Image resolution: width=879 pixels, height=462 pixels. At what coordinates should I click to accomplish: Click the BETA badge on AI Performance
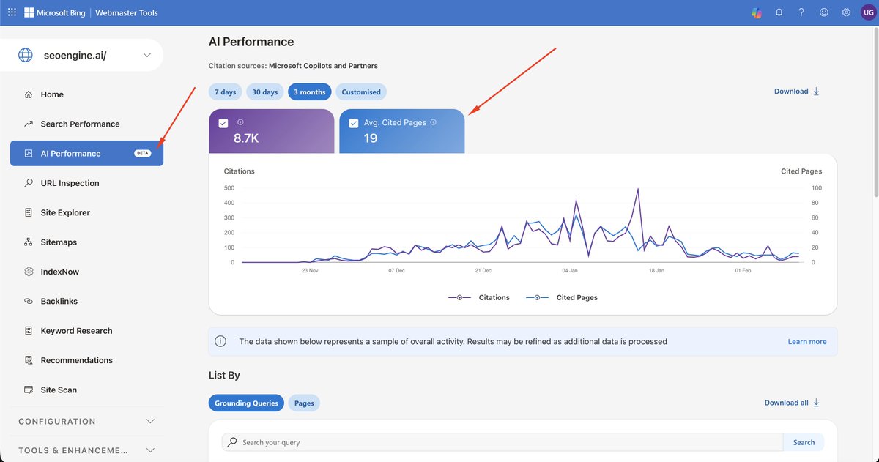click(142, 154)
